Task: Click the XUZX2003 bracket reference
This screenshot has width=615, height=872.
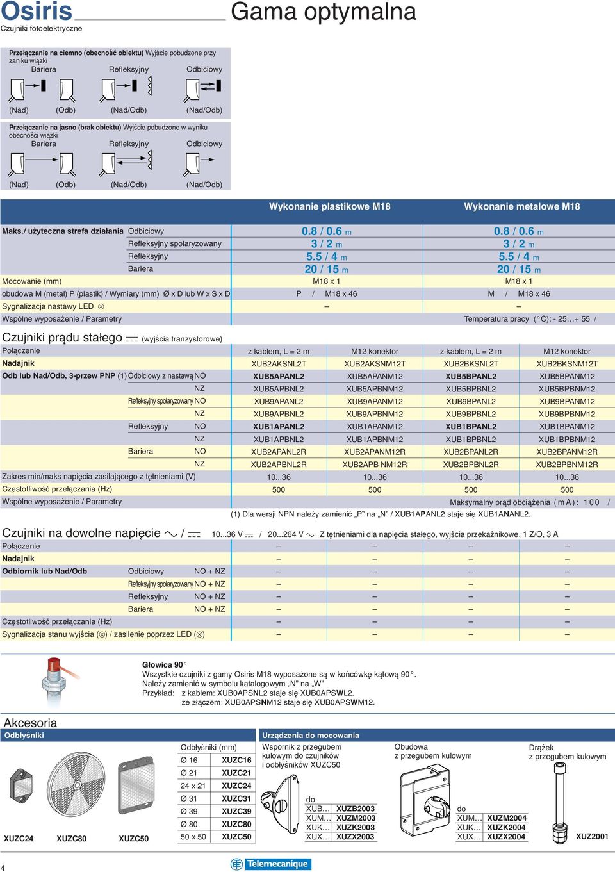Action: [356, 837]
